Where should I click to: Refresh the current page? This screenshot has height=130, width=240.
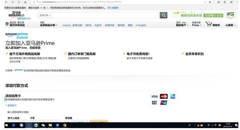pos(19,2)
